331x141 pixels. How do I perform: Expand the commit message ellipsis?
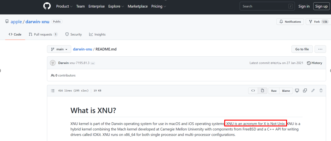93,63
